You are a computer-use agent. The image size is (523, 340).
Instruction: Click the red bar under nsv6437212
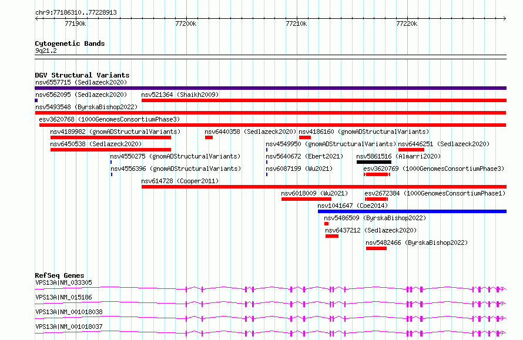click(332, 236)
